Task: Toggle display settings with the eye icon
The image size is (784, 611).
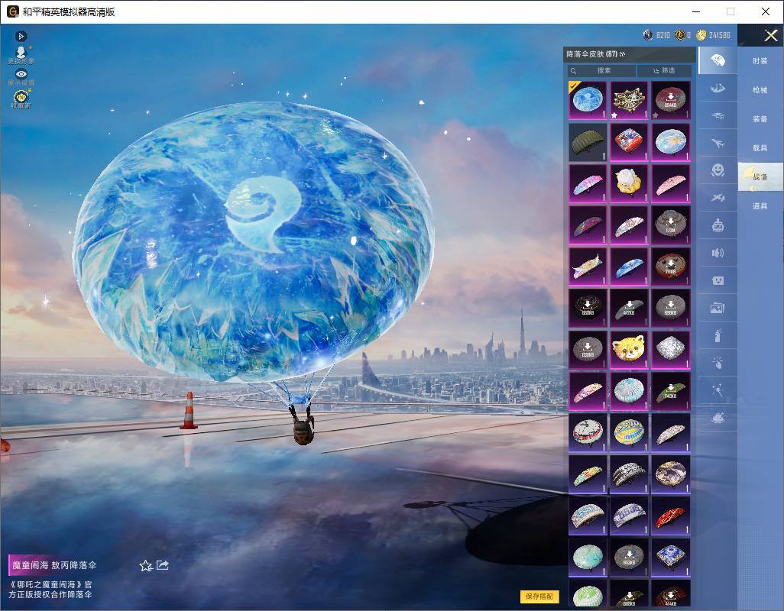Action: [21, 77]
